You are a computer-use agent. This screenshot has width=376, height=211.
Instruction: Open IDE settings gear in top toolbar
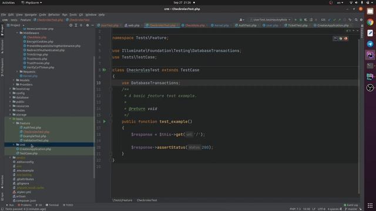[361, 20]
